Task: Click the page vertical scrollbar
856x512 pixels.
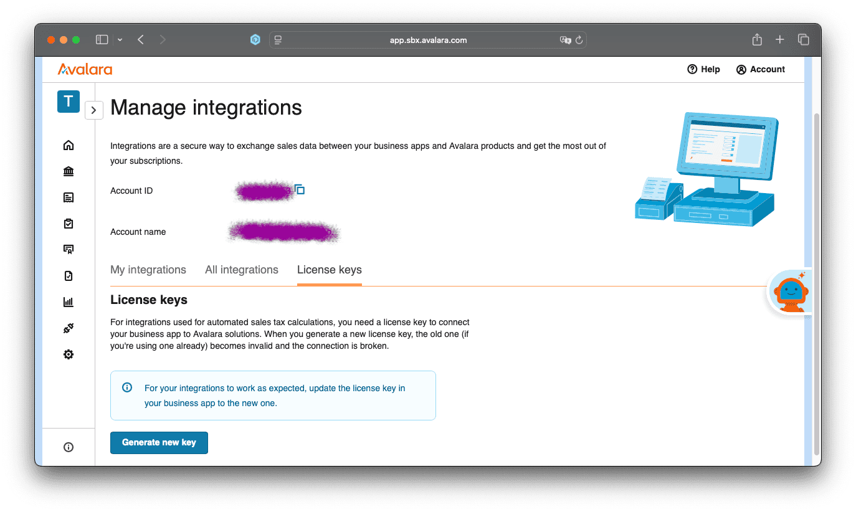Action: 817,280
